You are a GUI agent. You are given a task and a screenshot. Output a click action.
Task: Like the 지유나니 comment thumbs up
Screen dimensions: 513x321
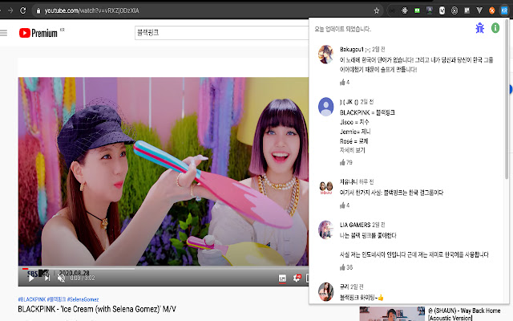point(342,205)
